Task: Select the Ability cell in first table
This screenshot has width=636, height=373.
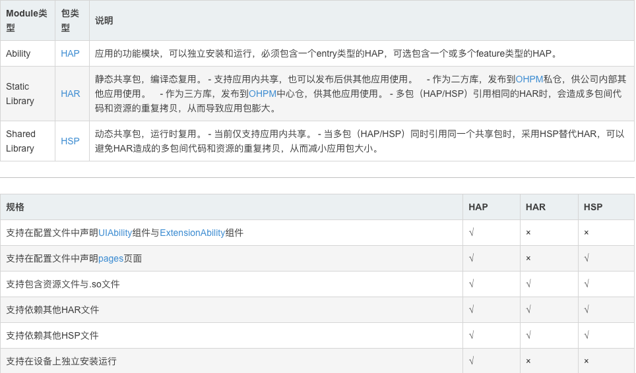Action: pyautogui.click(x=18, y=53)
